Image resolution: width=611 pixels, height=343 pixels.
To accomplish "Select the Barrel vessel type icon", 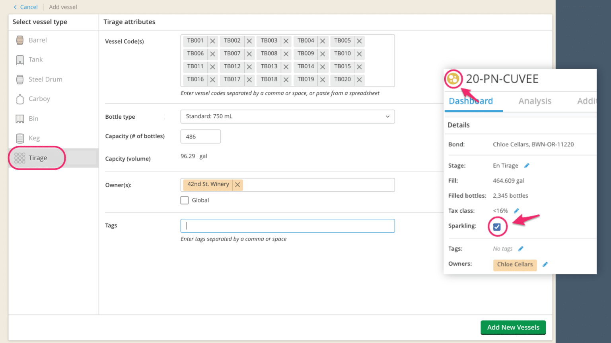I will [20, 40].
